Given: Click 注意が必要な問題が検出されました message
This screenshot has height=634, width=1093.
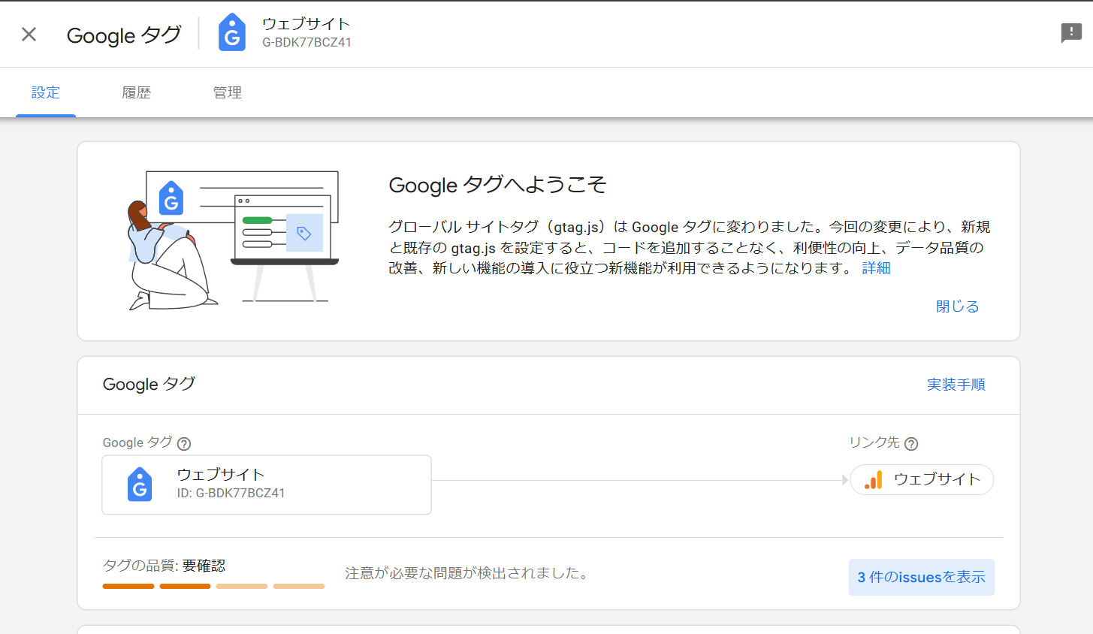Looking at the screenshot, I should click(466, 573).
